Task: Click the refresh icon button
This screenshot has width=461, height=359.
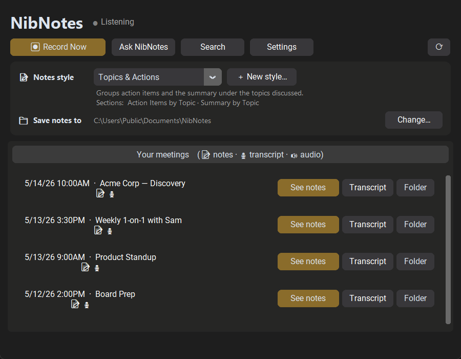Action: point(438,47)
